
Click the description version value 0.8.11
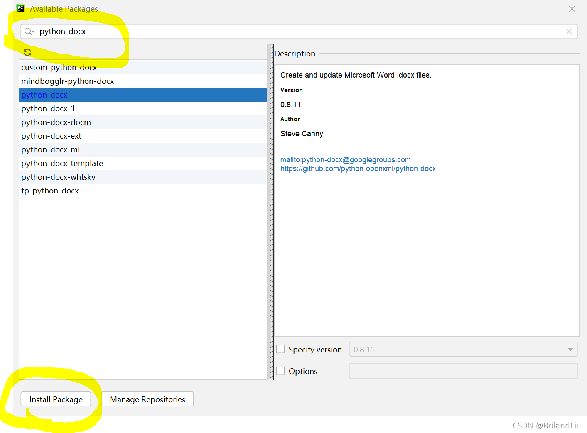tap(290, 105)
